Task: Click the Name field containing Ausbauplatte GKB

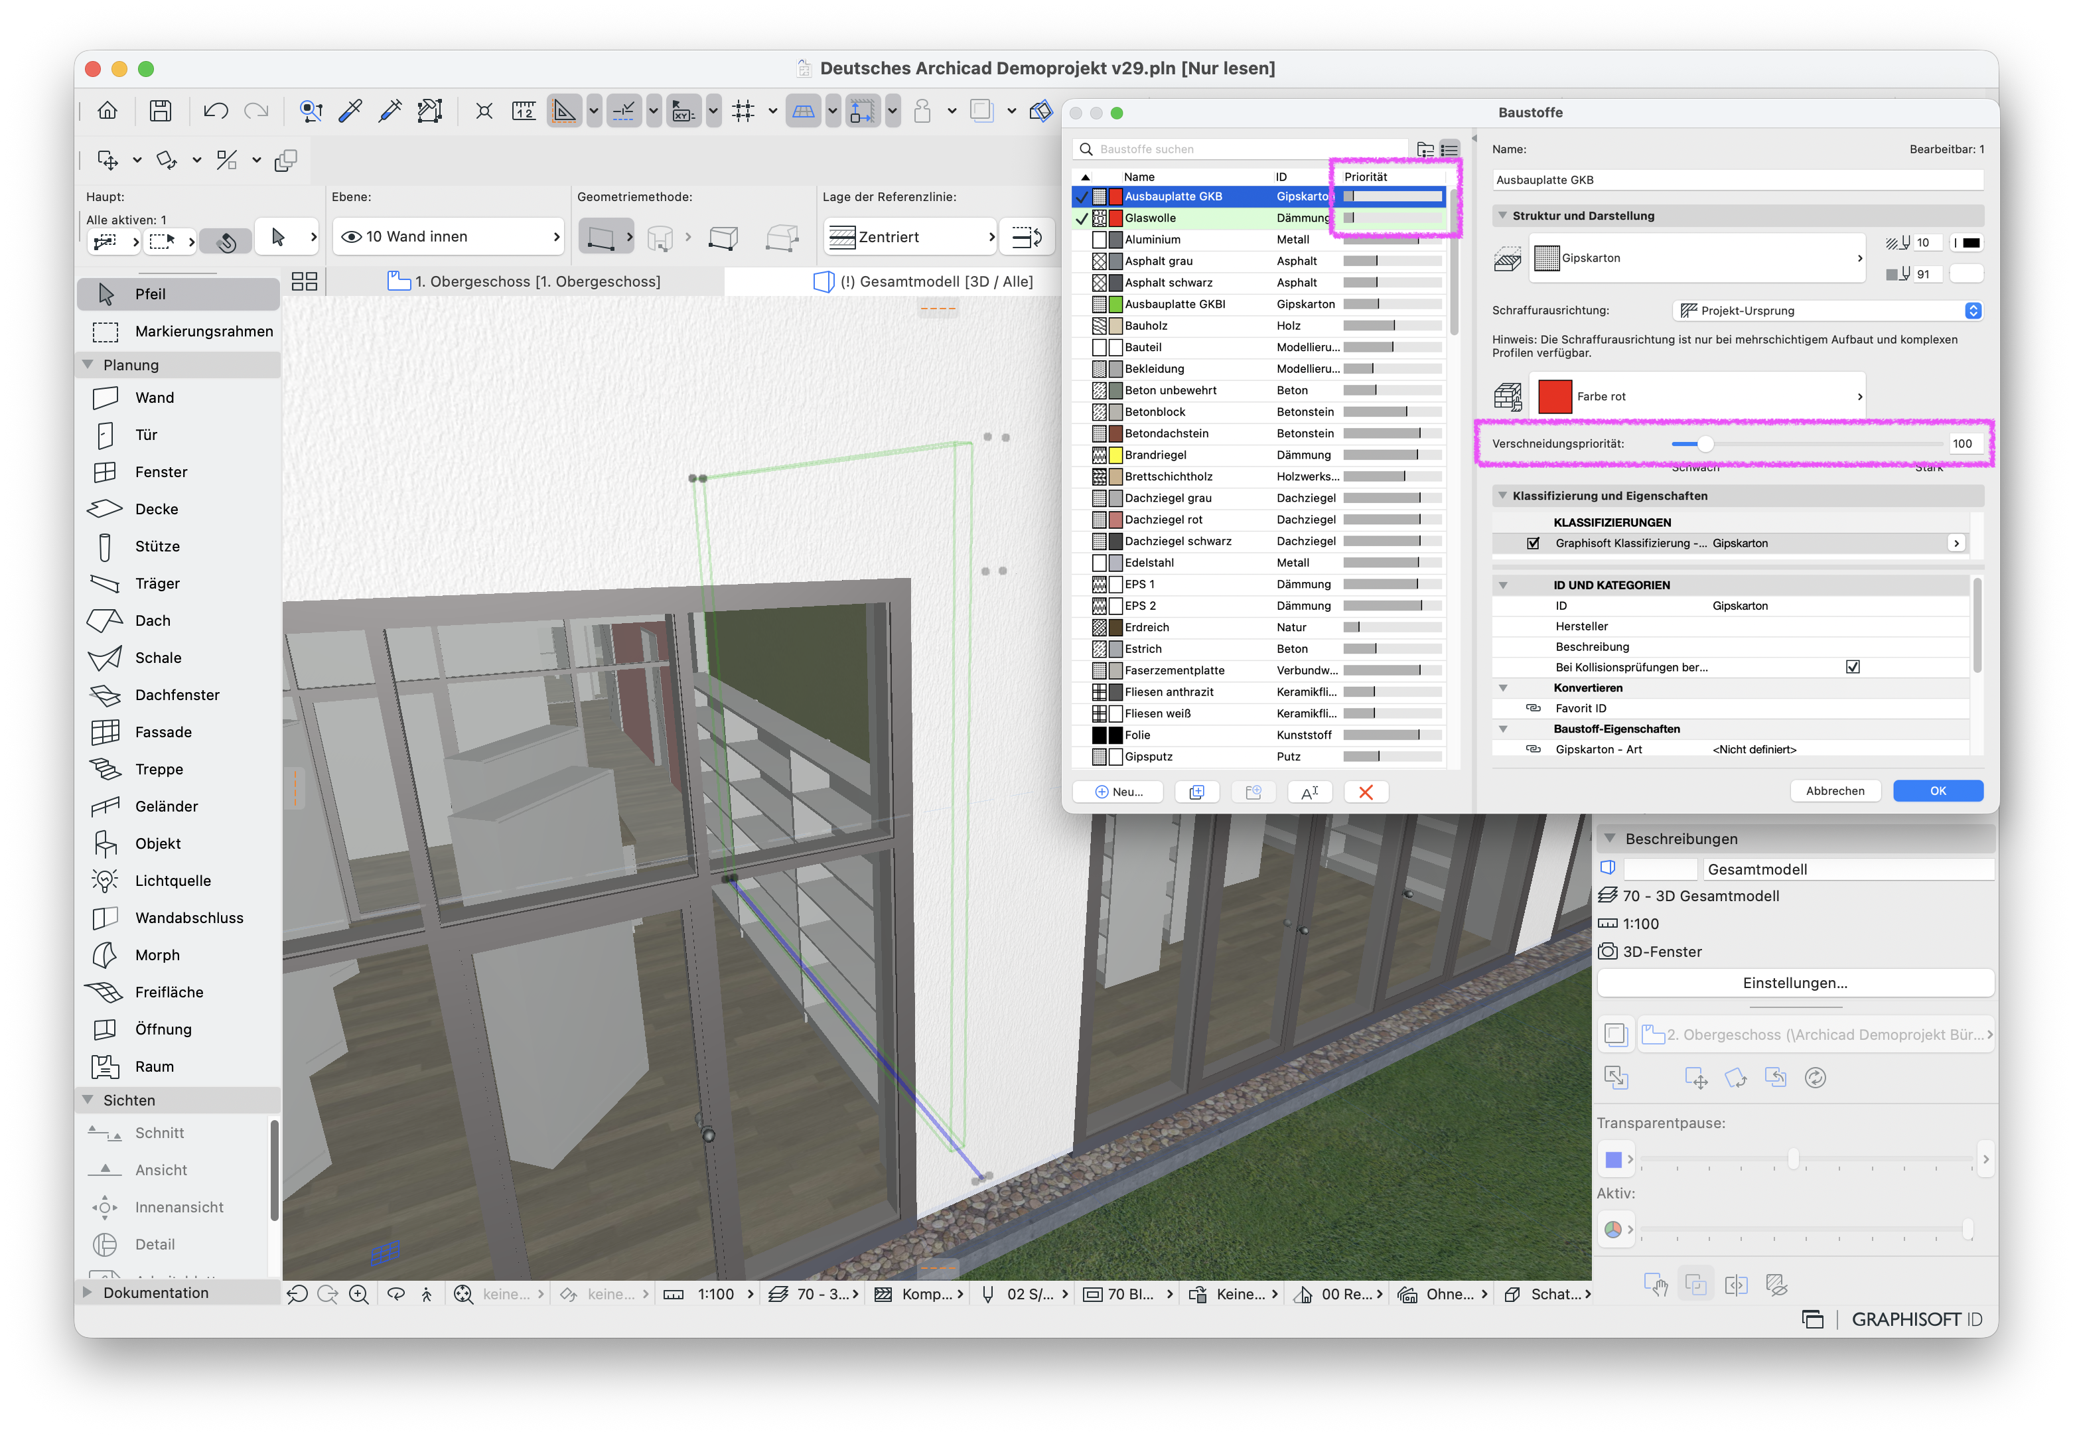Action: click(x=1737, y=180)
